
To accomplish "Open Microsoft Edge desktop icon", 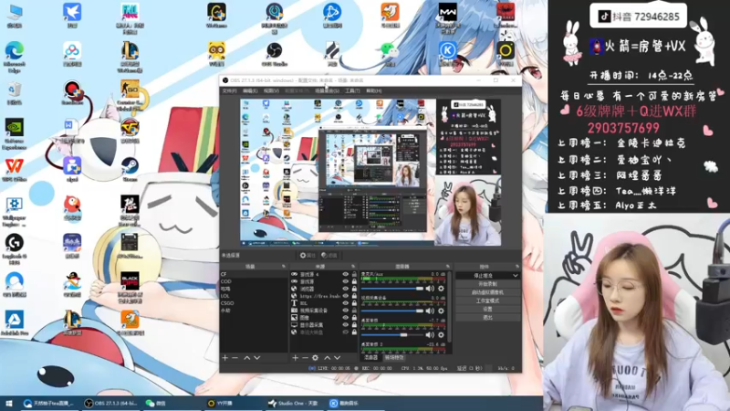I will pos(15,58).
